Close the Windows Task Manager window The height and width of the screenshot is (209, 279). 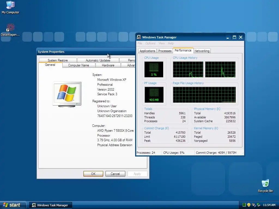tap(241, 37)
